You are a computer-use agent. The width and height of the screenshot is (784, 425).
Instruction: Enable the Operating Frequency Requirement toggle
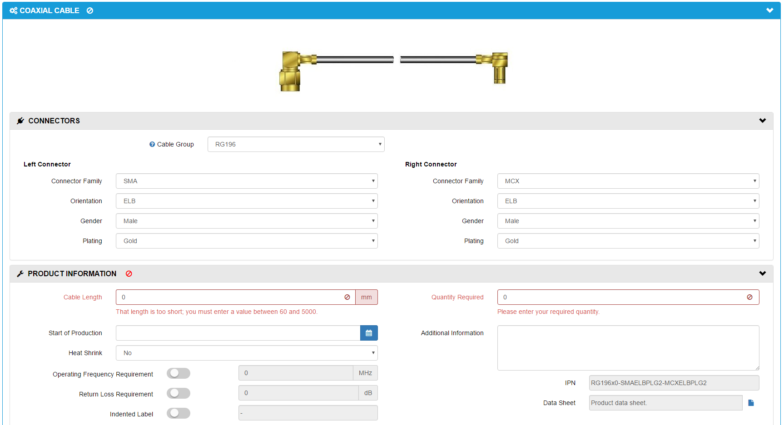[x=178, y=373]
